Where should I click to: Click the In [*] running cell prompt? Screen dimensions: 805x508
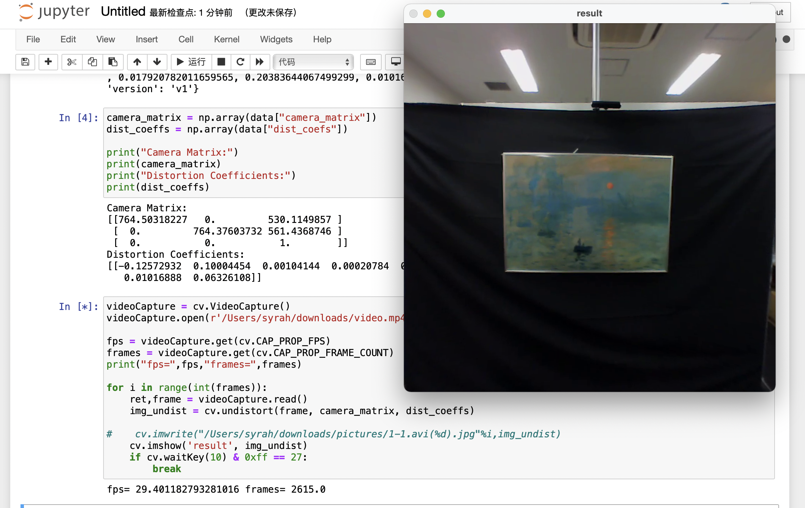click(79, 307)
